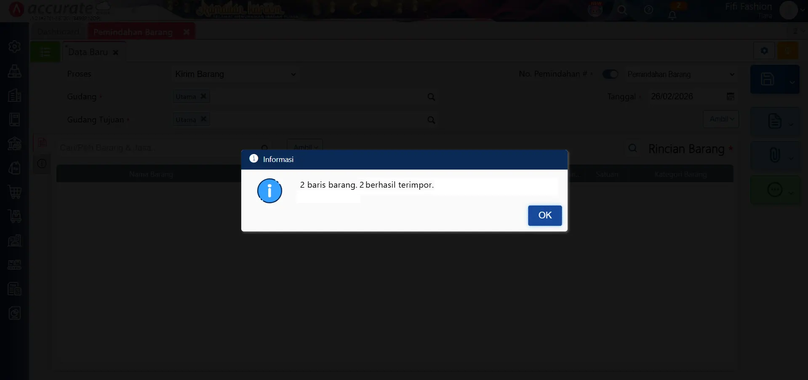This screenshot has height=380, width=808.
Task: Open the shopping cart sidebar module
Action: tap(15, 192)
